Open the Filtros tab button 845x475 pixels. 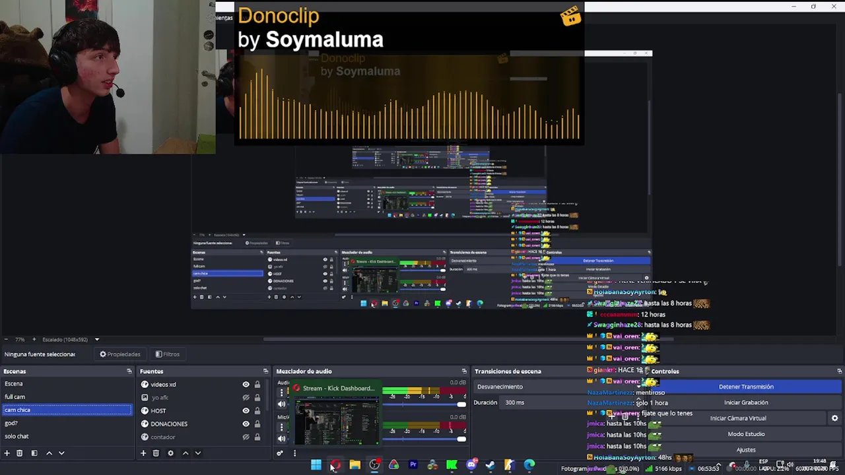pyautogui.click(x=168, y=354)
